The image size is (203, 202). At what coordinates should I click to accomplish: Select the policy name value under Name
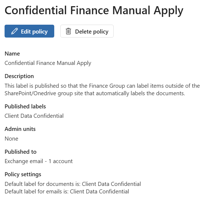coord(48,63)
